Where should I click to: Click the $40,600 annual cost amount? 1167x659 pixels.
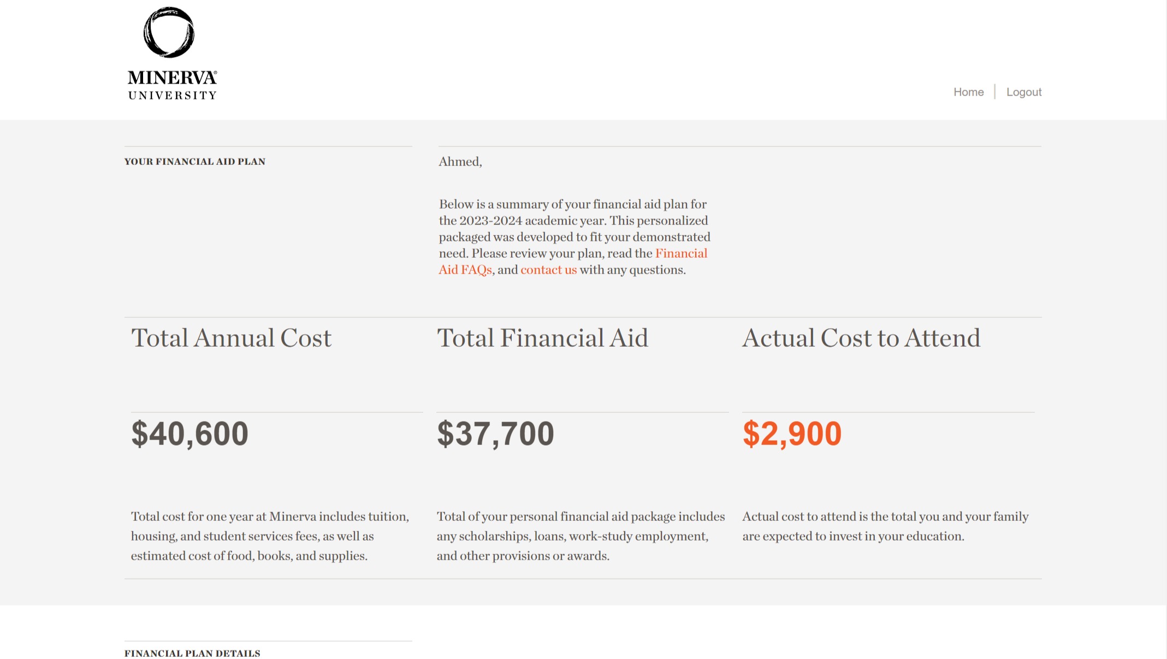[189, 434]
